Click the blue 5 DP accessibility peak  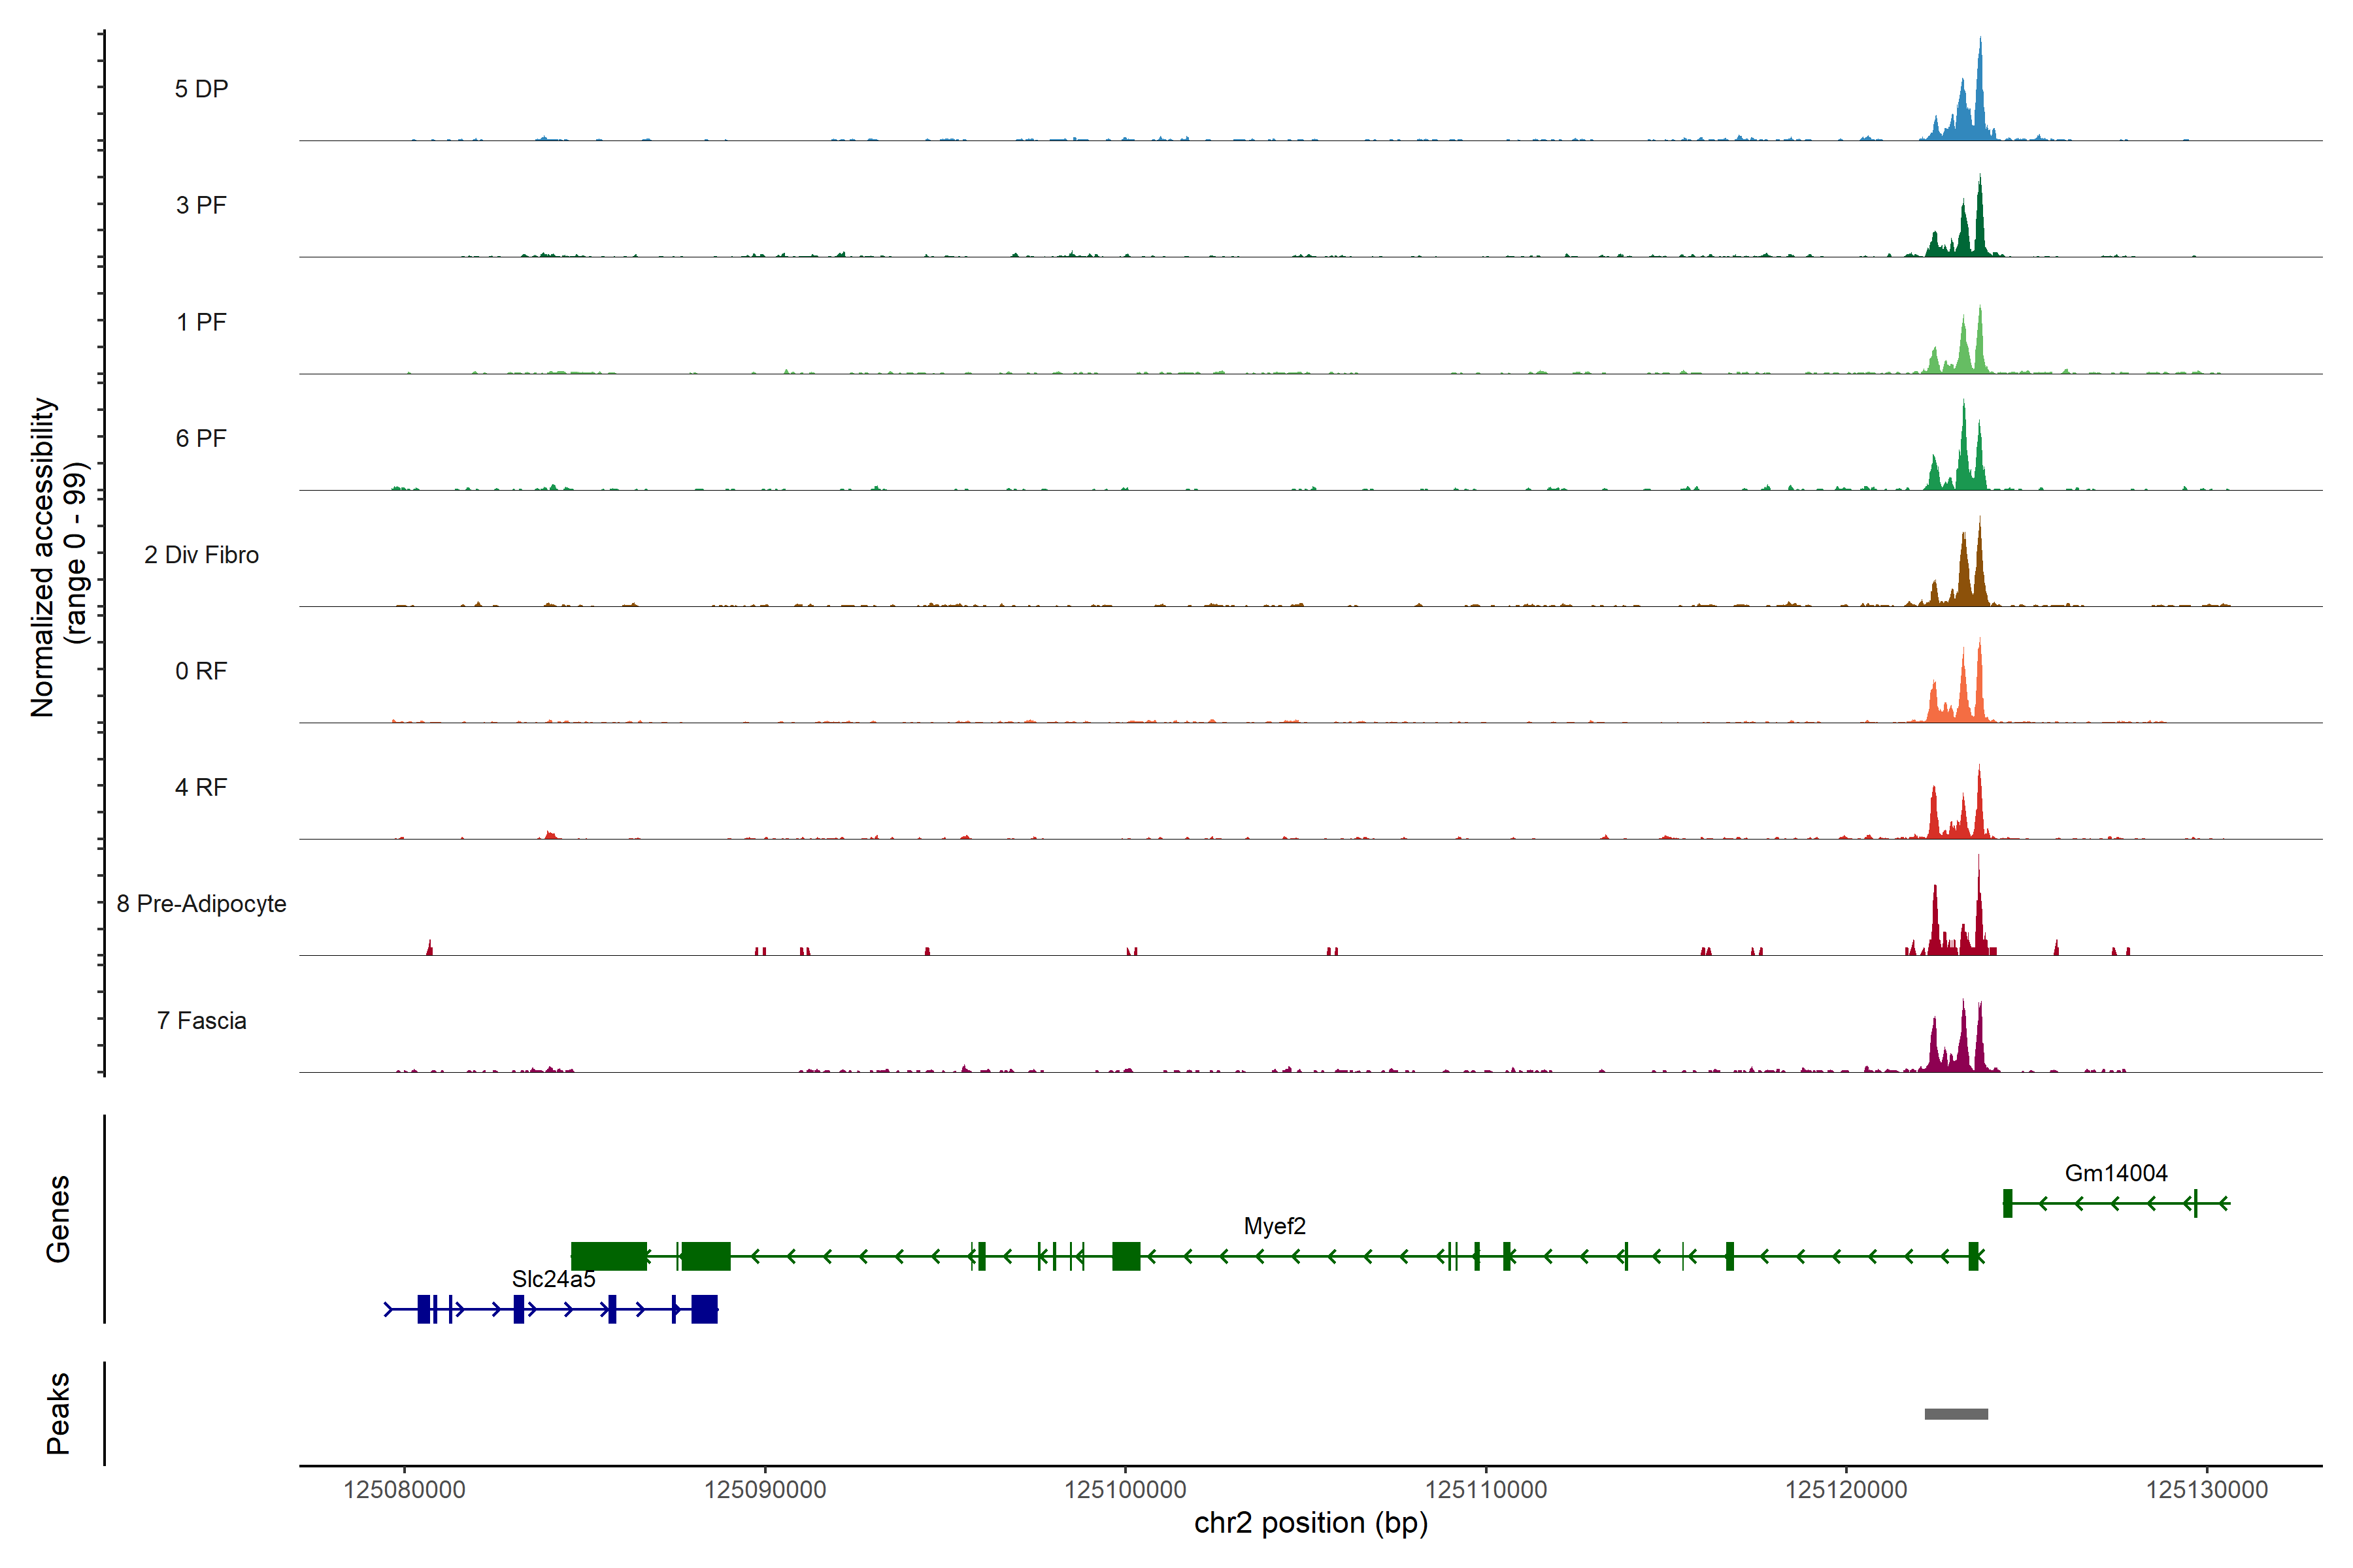[x=1979, y=110]
